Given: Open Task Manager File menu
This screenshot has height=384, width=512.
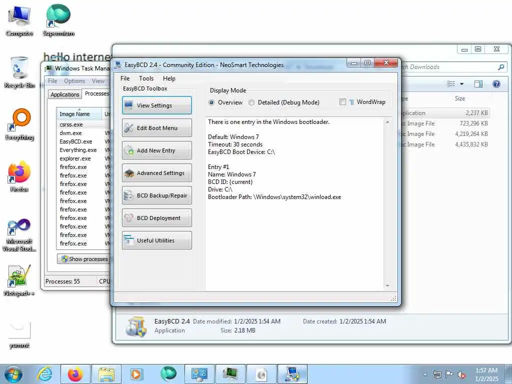Looking at the screenshot, I should click(x=52, y=81).
